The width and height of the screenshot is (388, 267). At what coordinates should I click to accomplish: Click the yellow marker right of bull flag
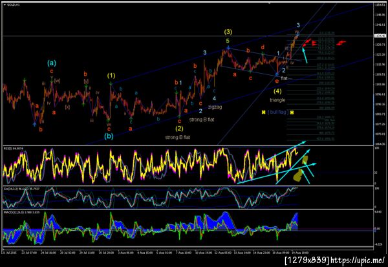coord(292,112)
